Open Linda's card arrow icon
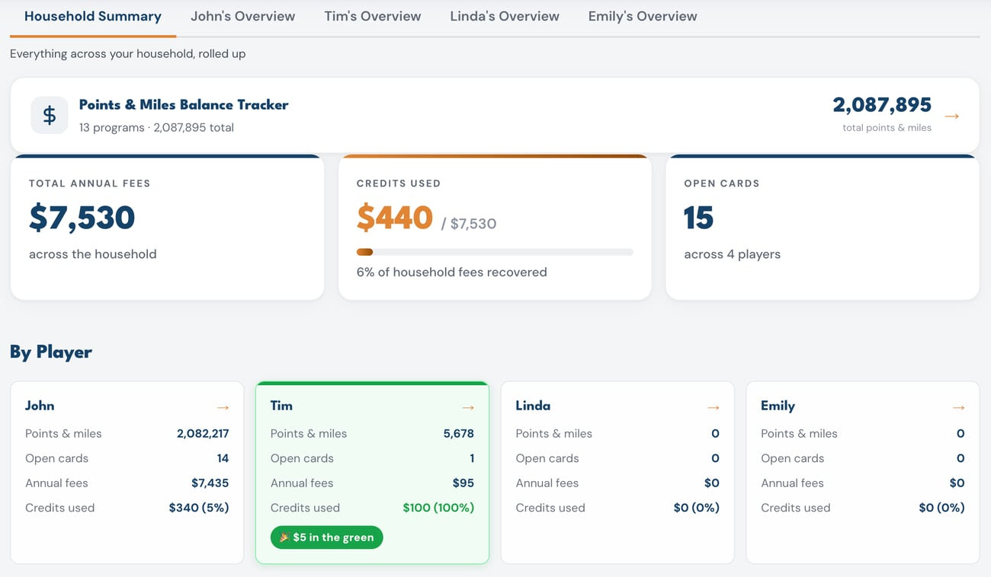Screen dimensions: 991x577 coord(714,407)
